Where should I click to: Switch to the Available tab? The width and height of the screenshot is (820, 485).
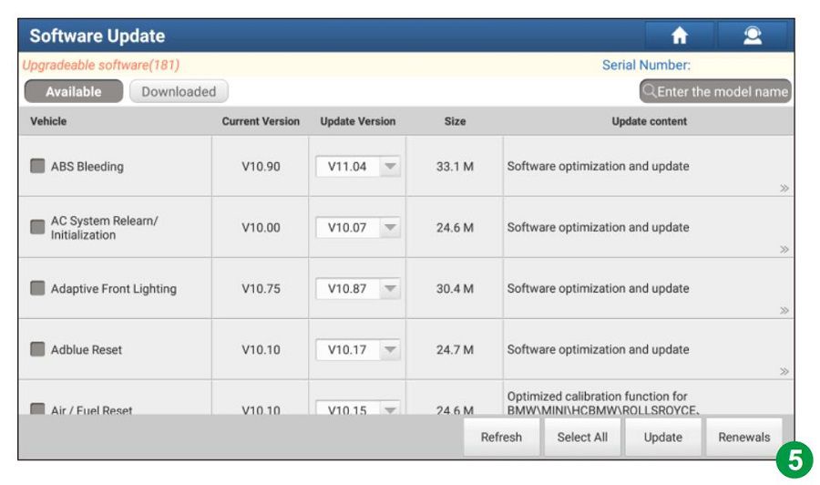tap(72, 91)
